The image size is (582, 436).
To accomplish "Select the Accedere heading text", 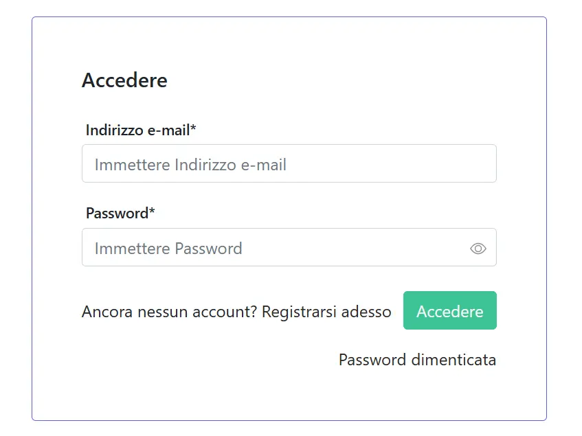I will pos(125,80).
